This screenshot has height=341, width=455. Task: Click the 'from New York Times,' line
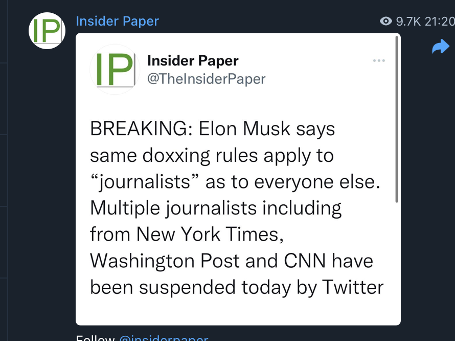pos(187,234)
